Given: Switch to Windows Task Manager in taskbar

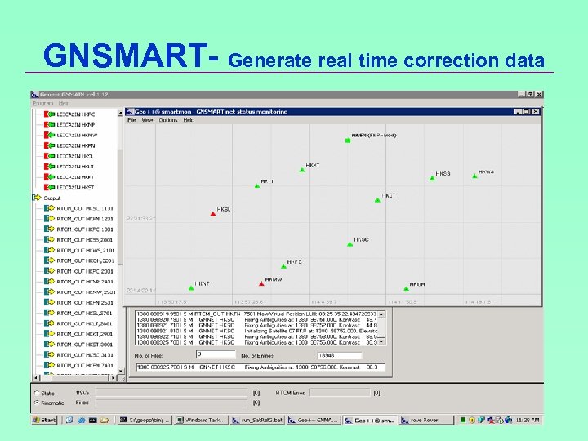Looking at the screenshot, I should [202, 421].
